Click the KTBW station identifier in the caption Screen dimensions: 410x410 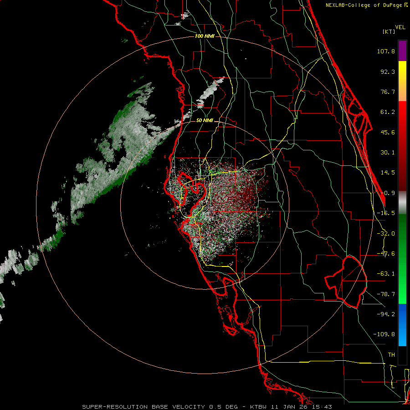point(259,407)
